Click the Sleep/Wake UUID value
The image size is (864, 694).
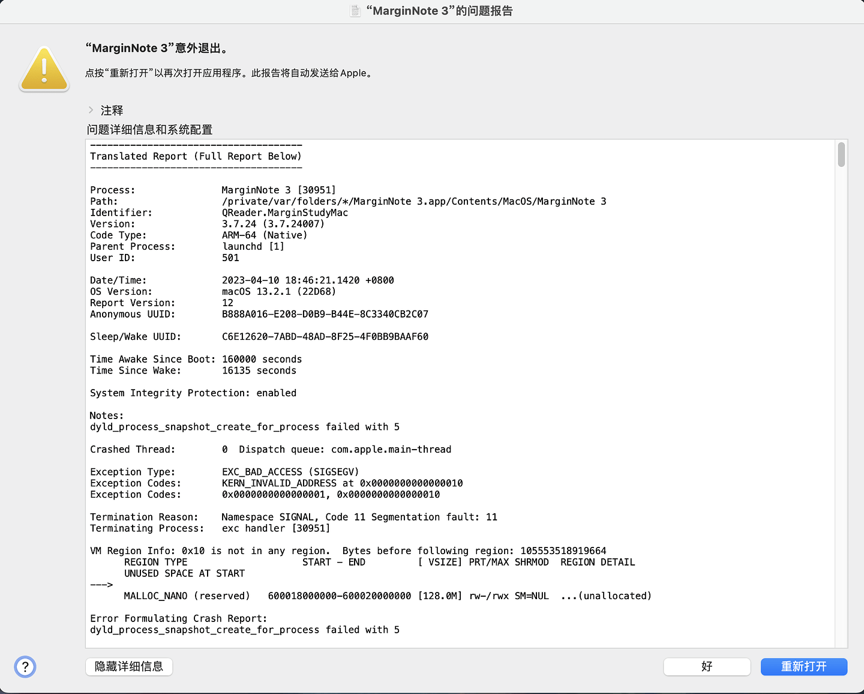325,337
